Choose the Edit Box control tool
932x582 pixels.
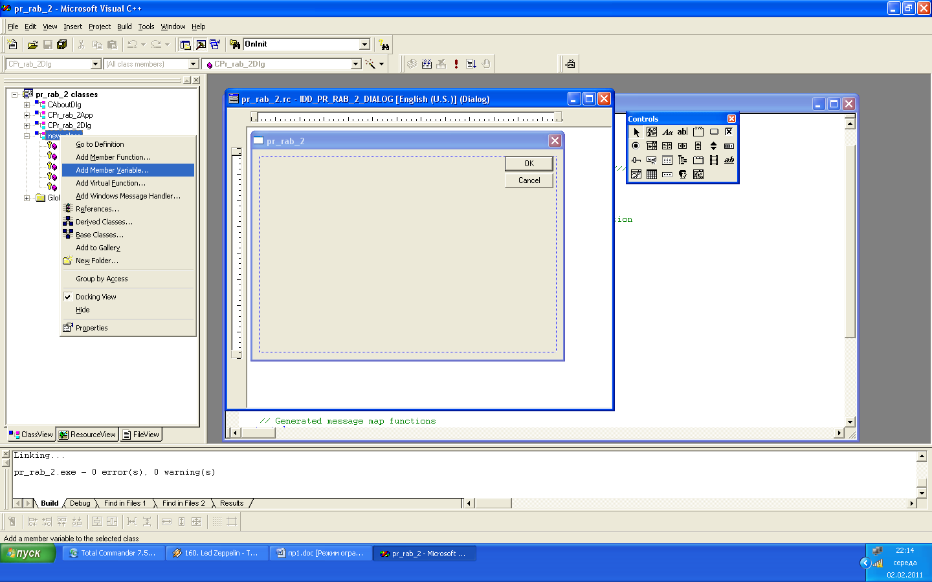coord(683,132)
